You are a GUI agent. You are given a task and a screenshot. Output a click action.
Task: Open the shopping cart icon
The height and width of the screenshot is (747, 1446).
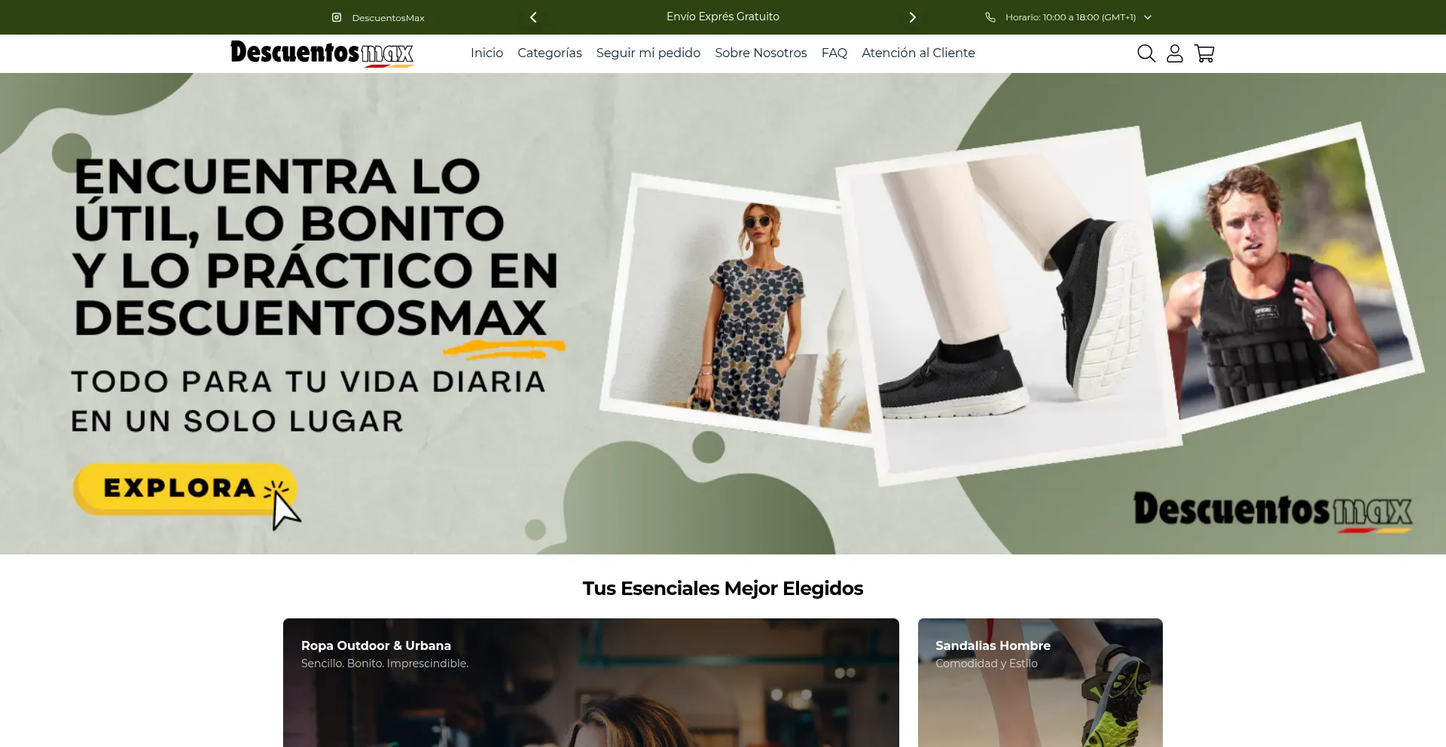pos(1204,53)
